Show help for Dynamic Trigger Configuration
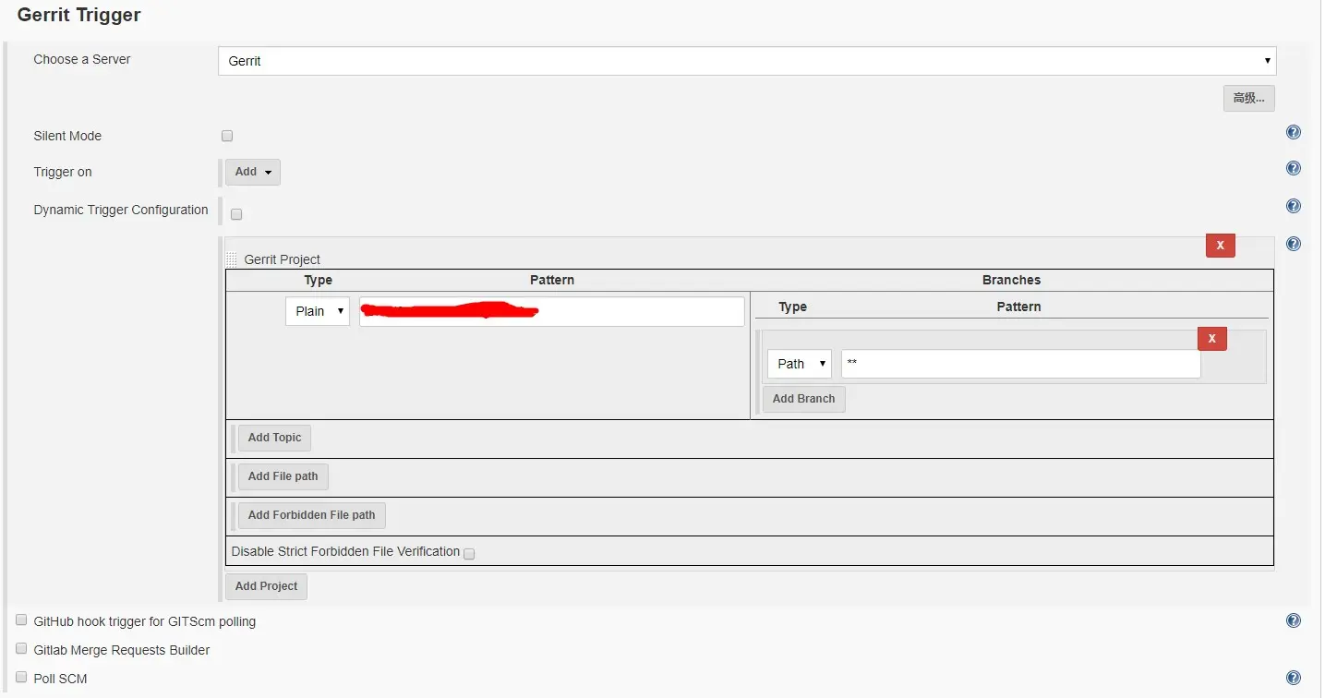Screen dimensions: 1325x698 pos(1294,206)
